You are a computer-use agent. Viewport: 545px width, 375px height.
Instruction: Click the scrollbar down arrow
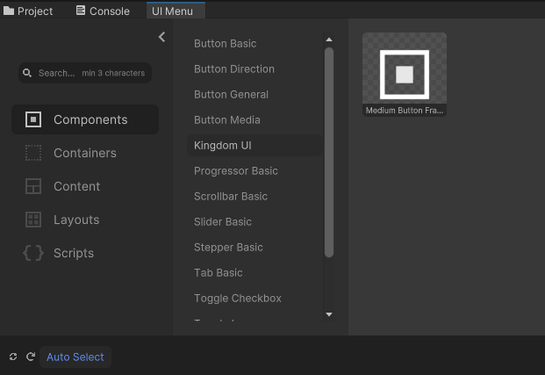tap(329, 314)
